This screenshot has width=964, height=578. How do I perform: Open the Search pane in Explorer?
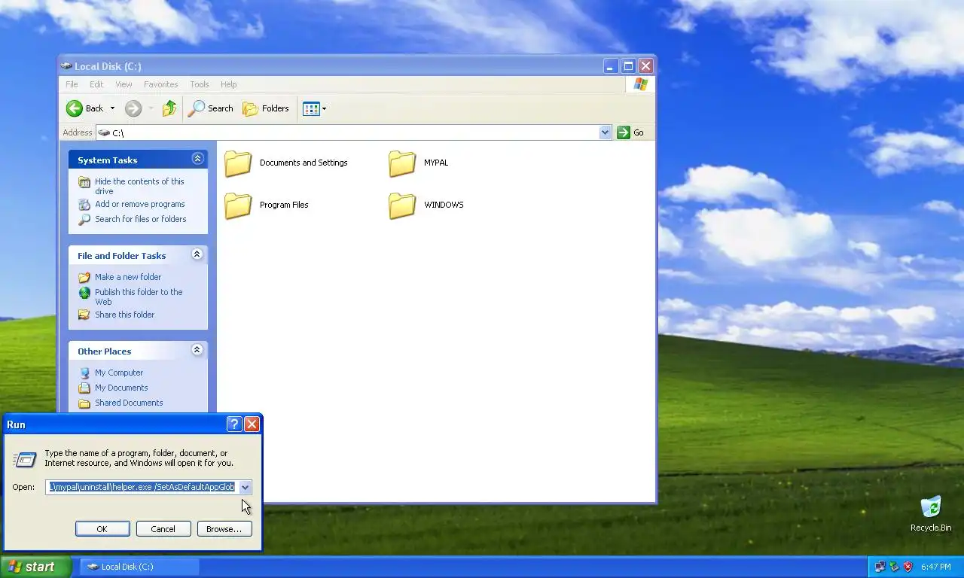click(211, 108)
